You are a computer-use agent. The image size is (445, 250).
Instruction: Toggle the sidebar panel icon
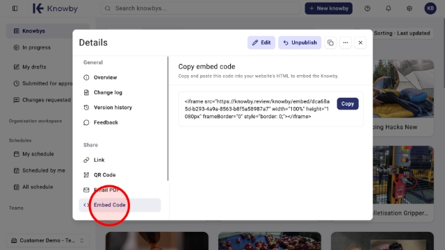pos(15,8)
